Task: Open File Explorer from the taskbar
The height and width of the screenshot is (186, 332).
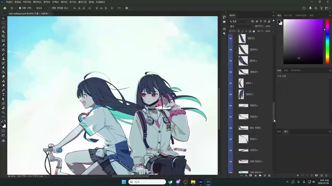Action: pos(193,182)
